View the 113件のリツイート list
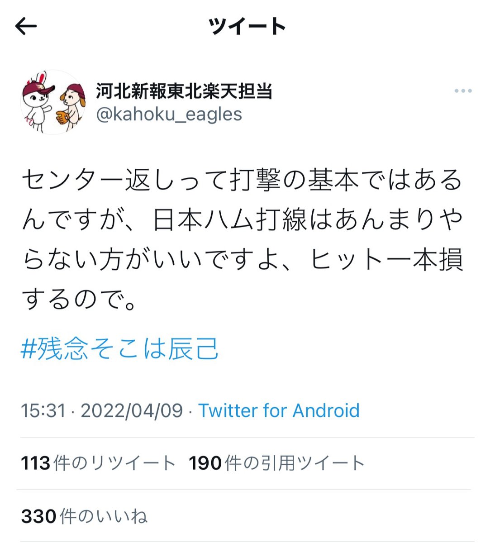Viewport: 495px width, 543px height. [x=98, y=463]
